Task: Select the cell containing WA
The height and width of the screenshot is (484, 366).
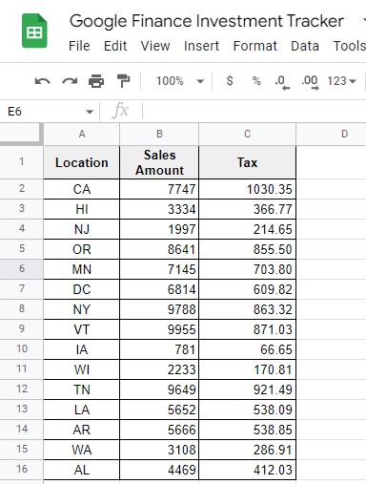Action: tap(82, 450)
